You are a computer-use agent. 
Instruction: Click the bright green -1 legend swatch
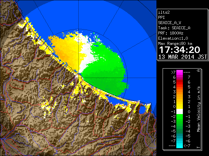click(x=180, y=116)
